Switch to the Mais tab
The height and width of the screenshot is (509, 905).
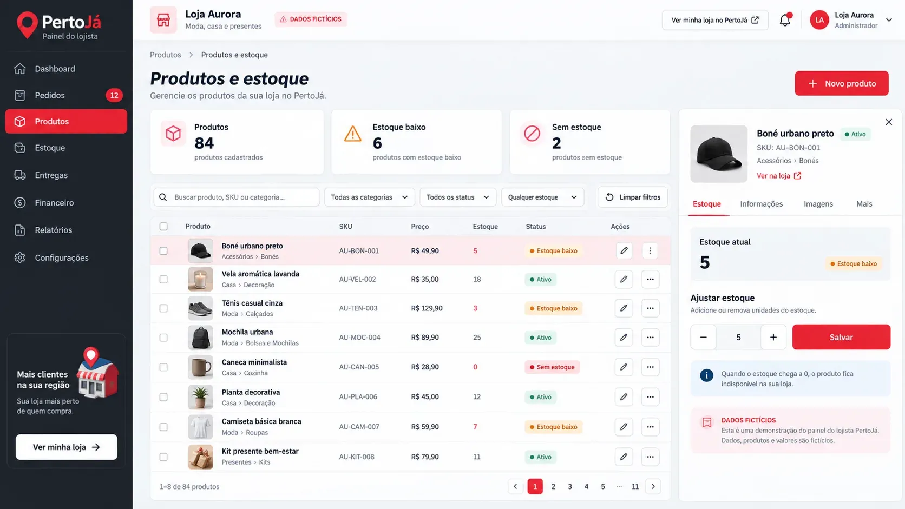tap(864, 204)
